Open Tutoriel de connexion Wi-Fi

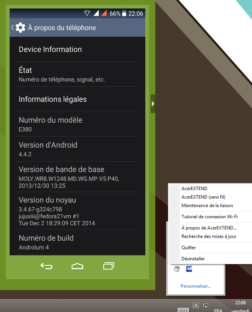[x=210, y=217]
